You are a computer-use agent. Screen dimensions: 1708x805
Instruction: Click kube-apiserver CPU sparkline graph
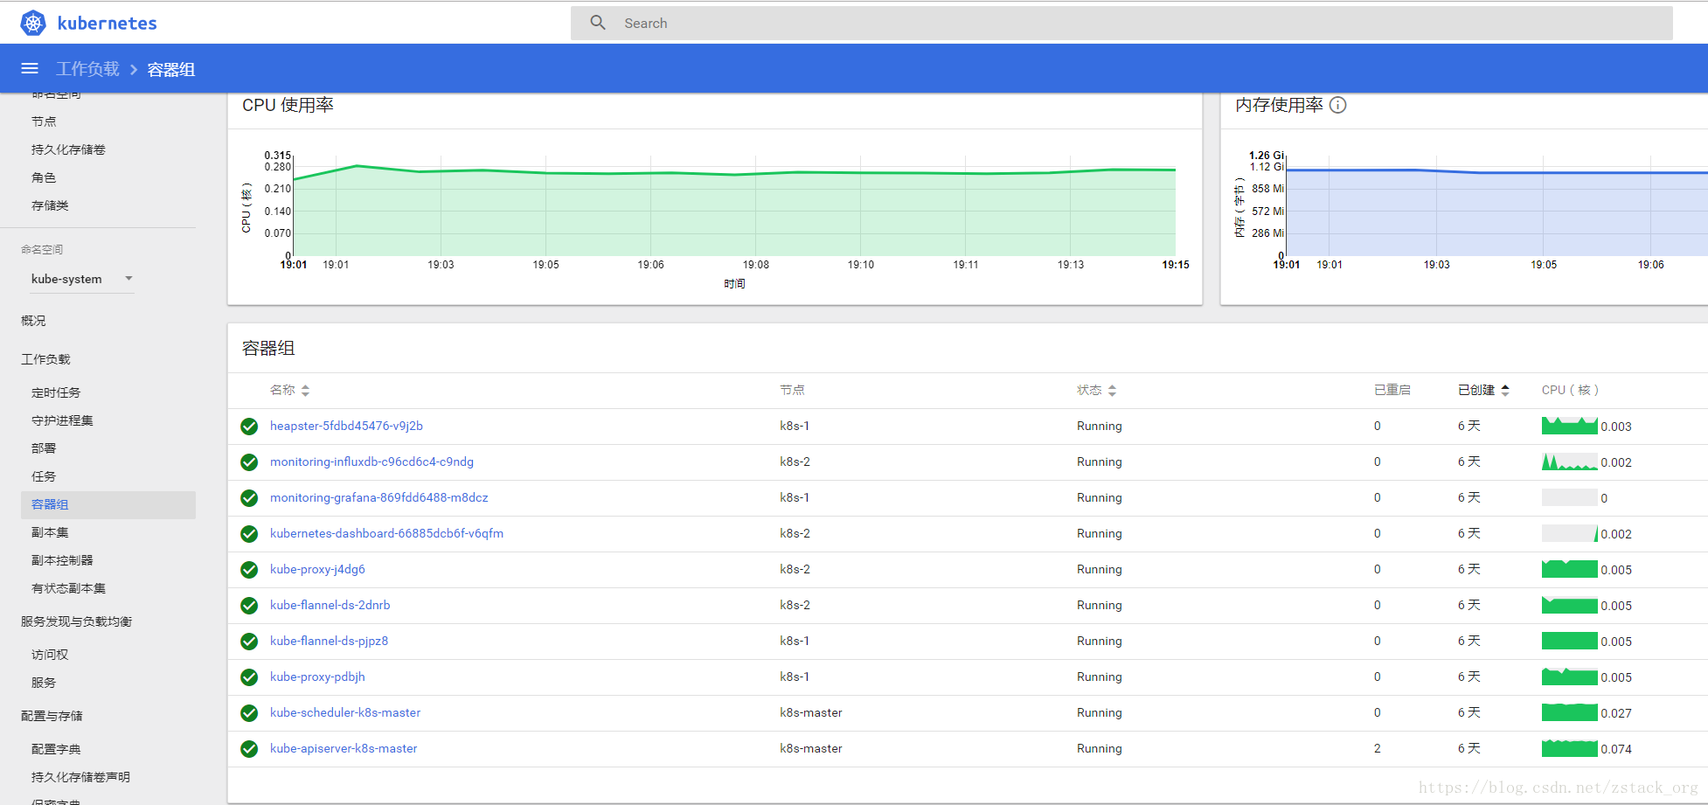tap(1570, 749)
